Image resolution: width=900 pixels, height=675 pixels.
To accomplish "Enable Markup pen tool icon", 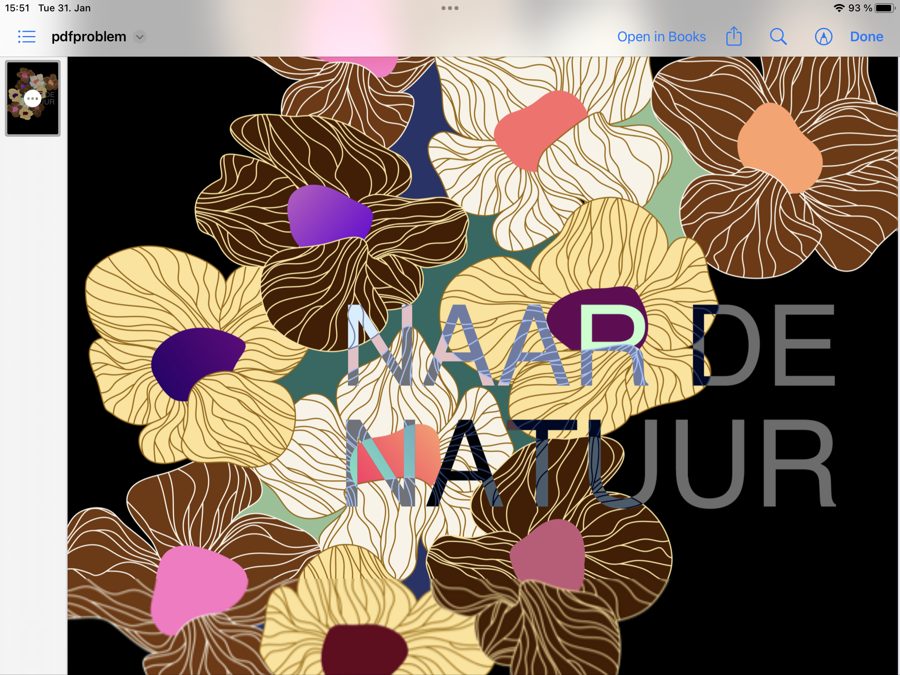I will (x=823, y=36).
